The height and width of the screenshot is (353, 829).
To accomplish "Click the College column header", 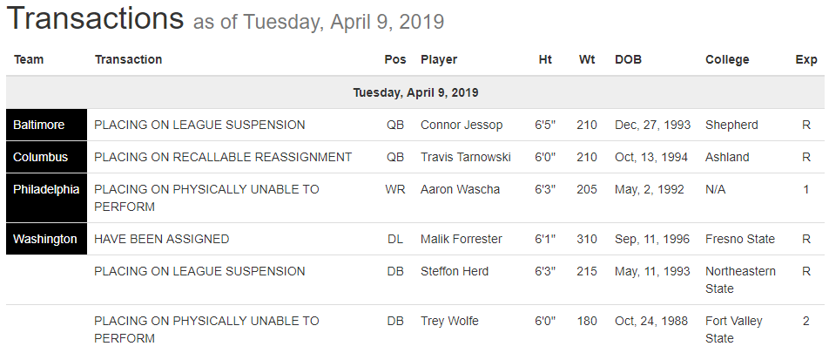I will 727,59.
